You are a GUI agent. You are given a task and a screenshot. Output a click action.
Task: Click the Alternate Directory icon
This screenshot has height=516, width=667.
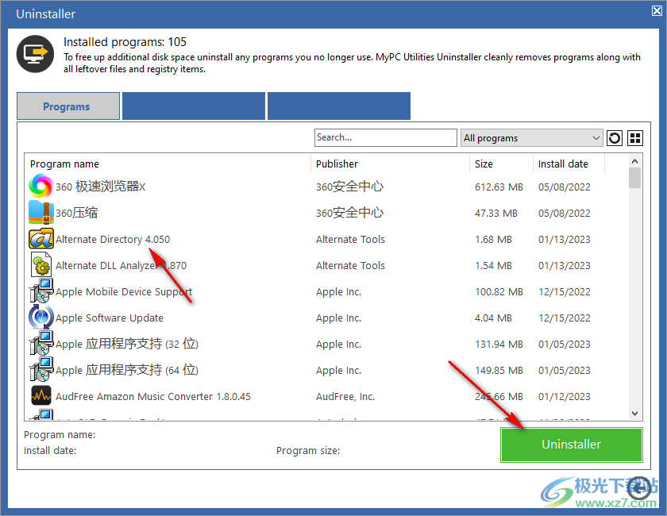(x=40, y=239)
